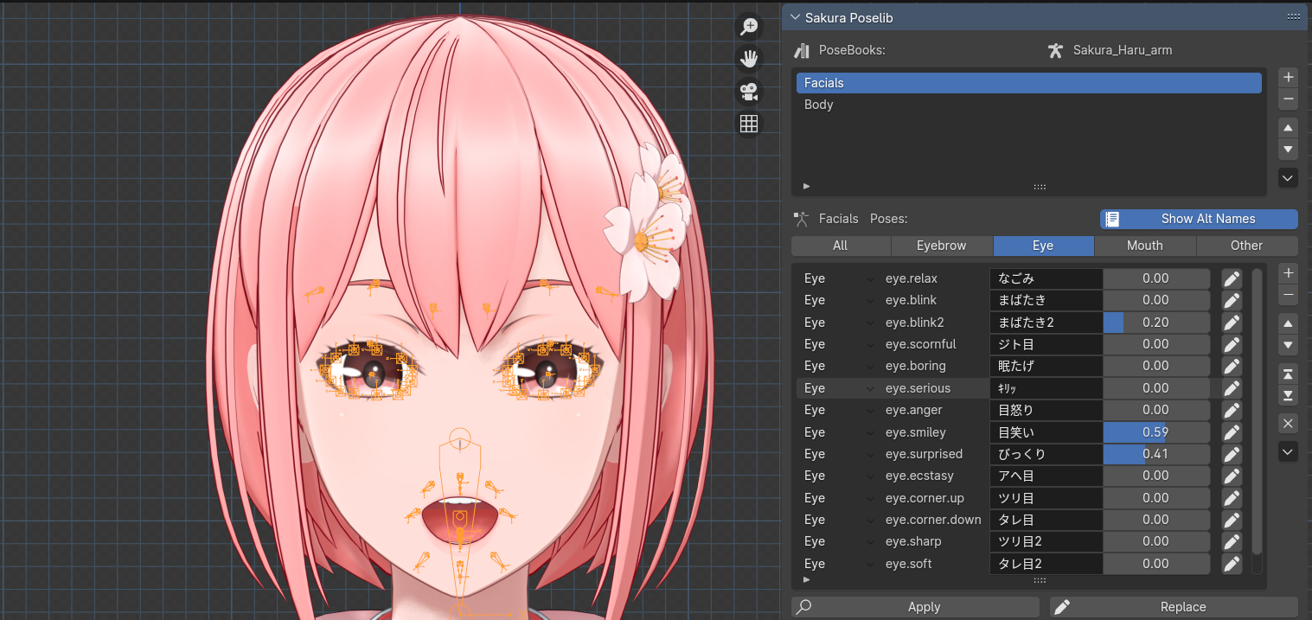Click edit pencil for eye.surprised

coord(1232,454)
